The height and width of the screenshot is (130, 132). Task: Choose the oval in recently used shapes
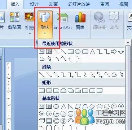click(x=78, y=52)
